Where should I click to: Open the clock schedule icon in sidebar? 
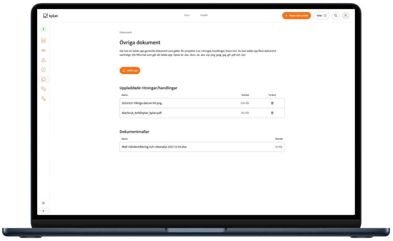pyautogui.click(x=43, y=70)
